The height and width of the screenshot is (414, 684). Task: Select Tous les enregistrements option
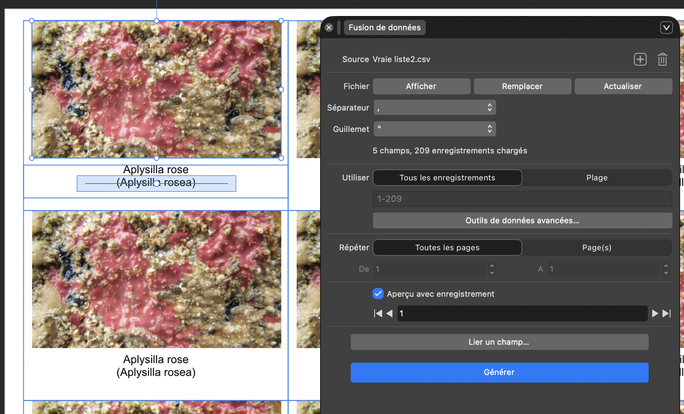[x=447, y=178]
